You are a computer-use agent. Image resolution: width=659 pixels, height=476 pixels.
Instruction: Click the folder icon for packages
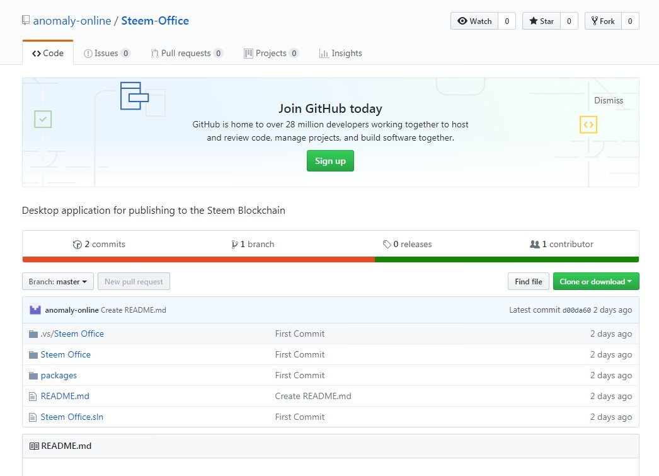click(x=33, y=376)
